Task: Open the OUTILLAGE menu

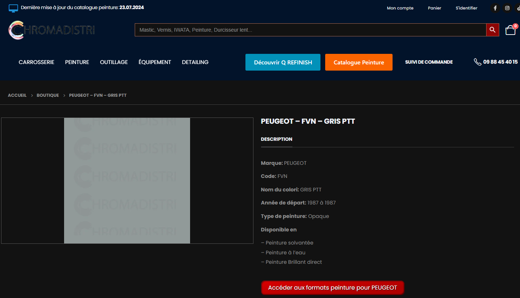Action: click(x=114, y=62)
